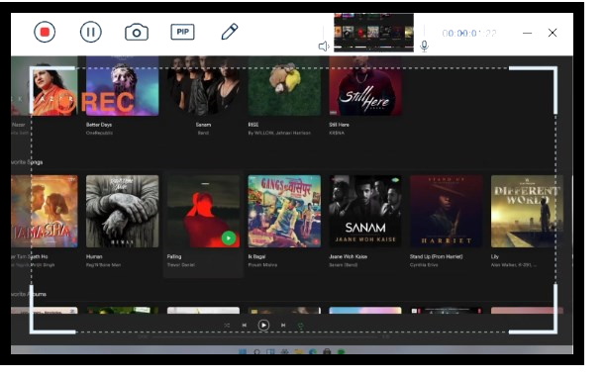Open the Sanam Jaane Woh Kaise cover
This screenshot has width=606, height=380.
click(365, 211)
